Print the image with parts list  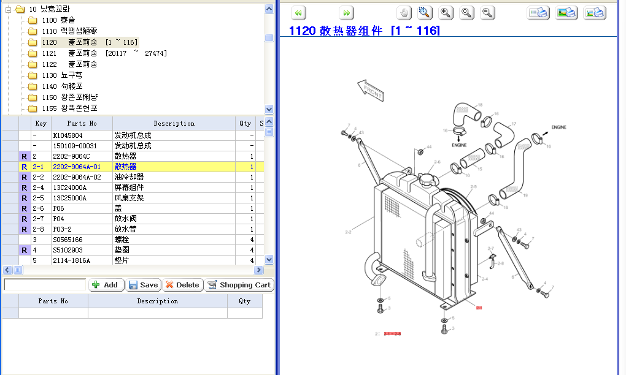tap(595, 13)
